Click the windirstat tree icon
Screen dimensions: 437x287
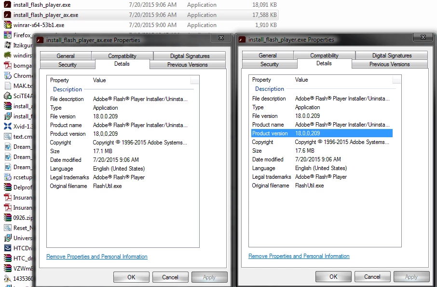[x=8, y=55]
